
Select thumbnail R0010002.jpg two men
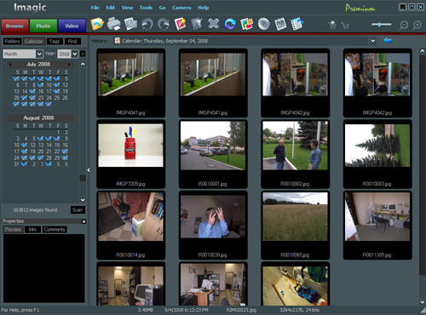(x=295, y=154)
